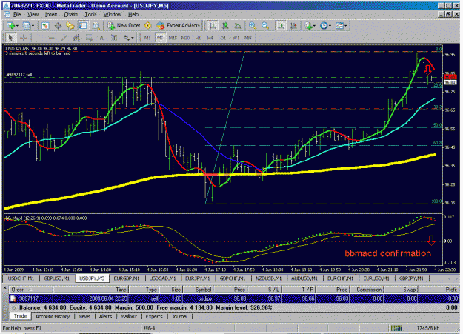
Task: Switch timeframe to H4
Action: pyautogui.click(x=210, y=38)
